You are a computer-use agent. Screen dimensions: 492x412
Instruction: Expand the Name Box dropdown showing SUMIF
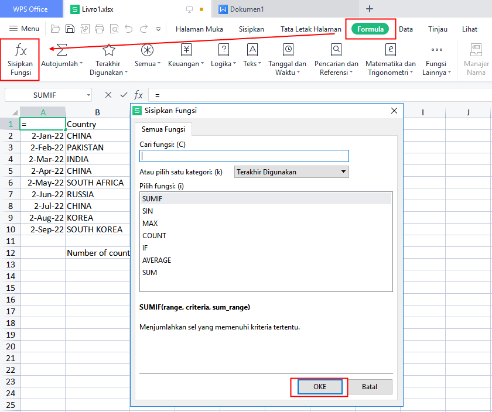tap(88, 95)
